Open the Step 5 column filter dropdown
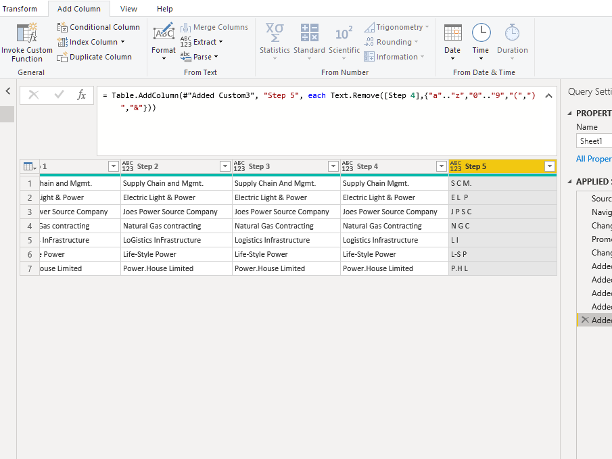 pos(549,166)
